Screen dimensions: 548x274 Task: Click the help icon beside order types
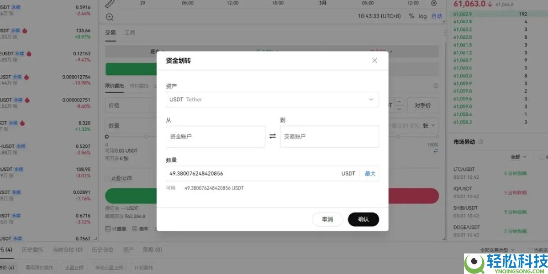coord(436,86)
